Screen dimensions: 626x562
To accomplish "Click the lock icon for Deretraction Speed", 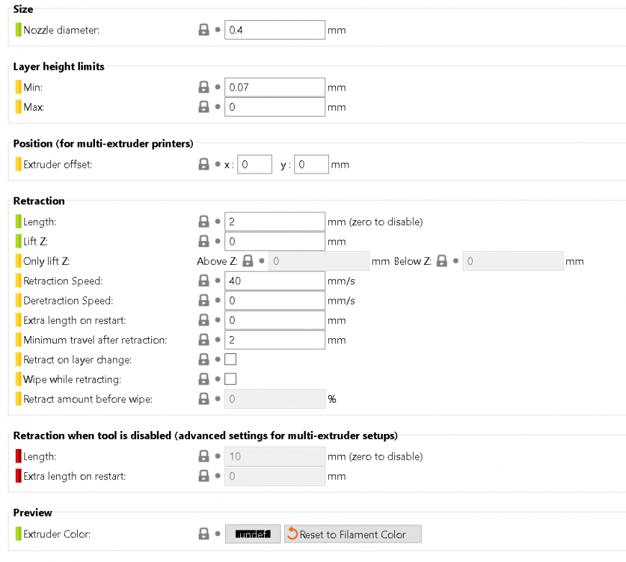I will pos(204,300).
